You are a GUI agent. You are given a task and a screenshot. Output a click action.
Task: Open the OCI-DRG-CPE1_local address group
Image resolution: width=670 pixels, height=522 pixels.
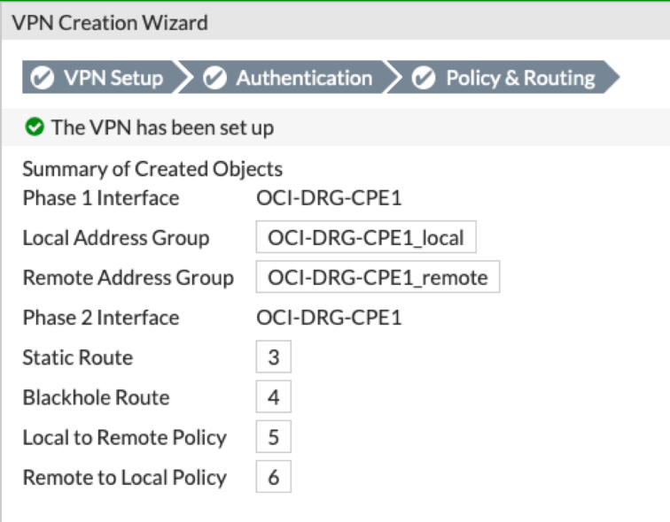click(366, 238)
